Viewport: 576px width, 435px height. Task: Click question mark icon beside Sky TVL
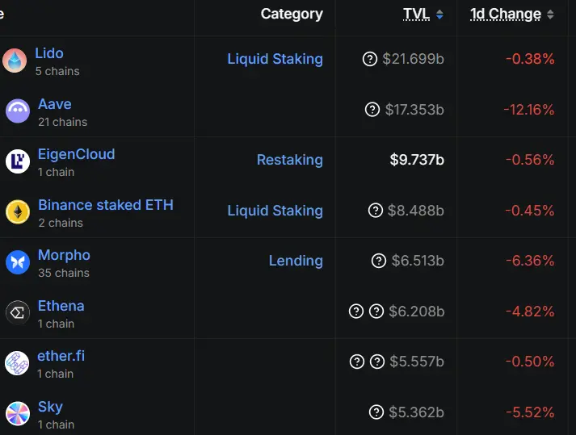click(x=376, y=412)
